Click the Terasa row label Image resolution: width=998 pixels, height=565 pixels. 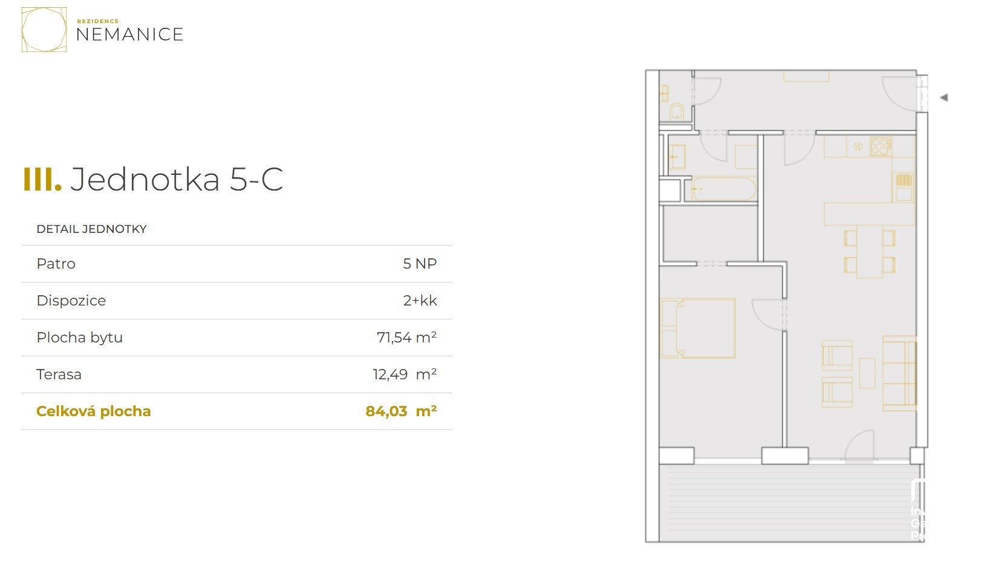coord(59,374)
